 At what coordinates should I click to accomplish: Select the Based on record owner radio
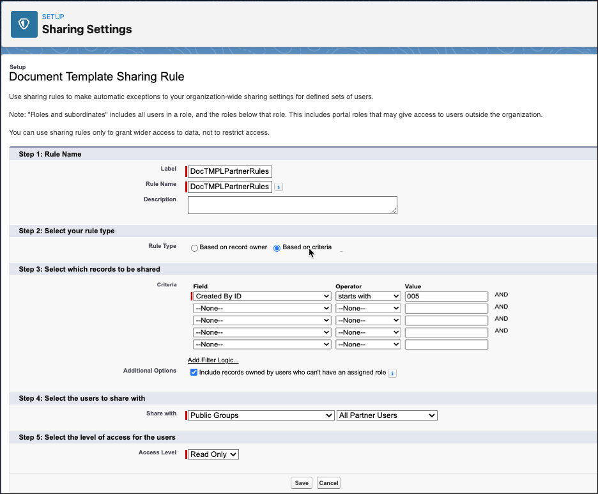click(194, 248)
